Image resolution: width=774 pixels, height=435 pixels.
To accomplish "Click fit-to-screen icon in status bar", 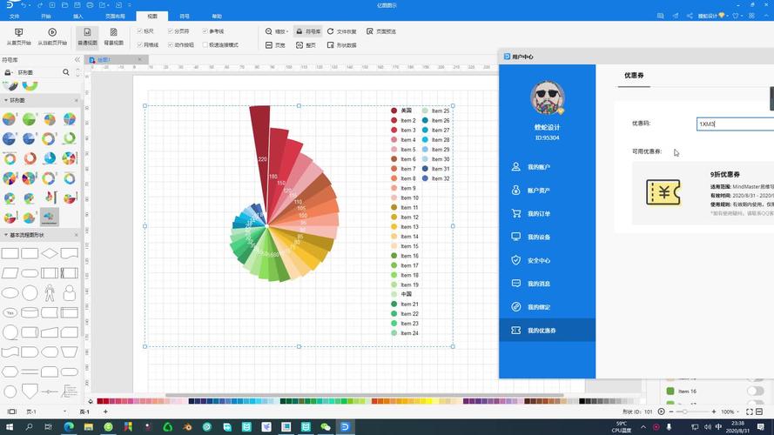I will pyautogui.click(x=750, y=412).
